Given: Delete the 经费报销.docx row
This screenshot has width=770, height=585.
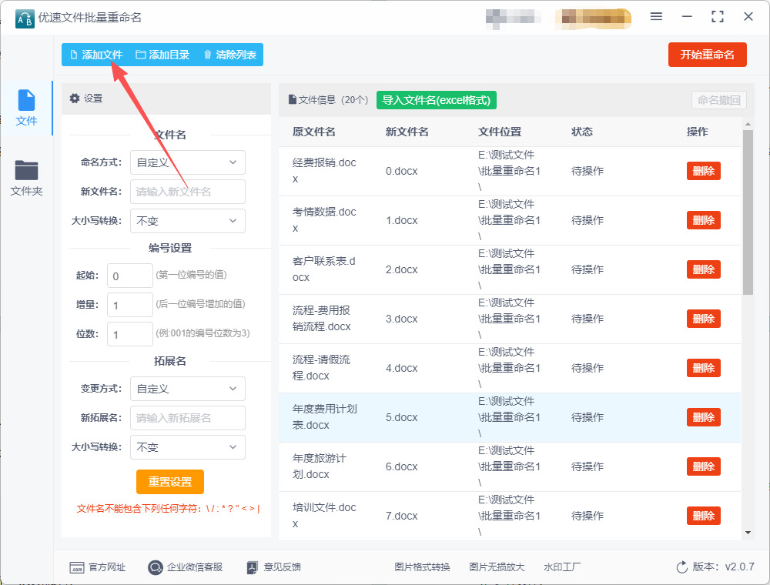Looking at the screenshot, I should [x=703, y=171].
